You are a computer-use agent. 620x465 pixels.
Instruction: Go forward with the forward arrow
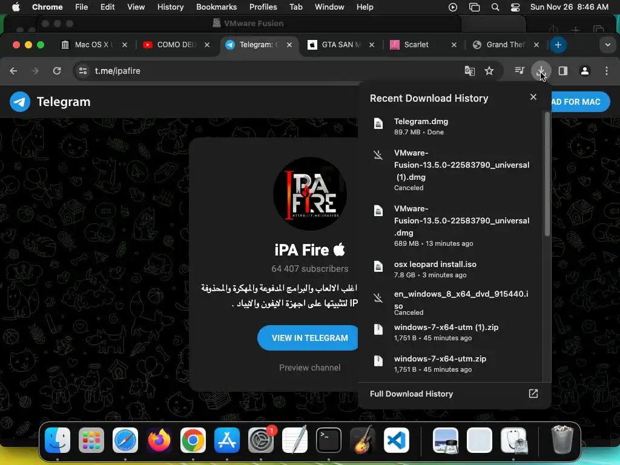(x=35, y=71)
